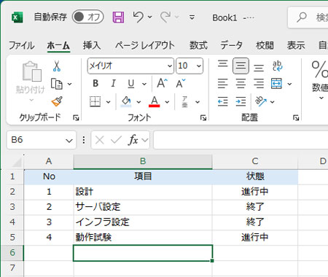Open the 校閲 tab
The height and width of the screenshot is (277, 328).
coord(265,45)
